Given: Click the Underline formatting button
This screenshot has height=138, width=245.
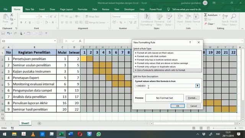Looking at the screenshot, I should [x=30, y=23].
